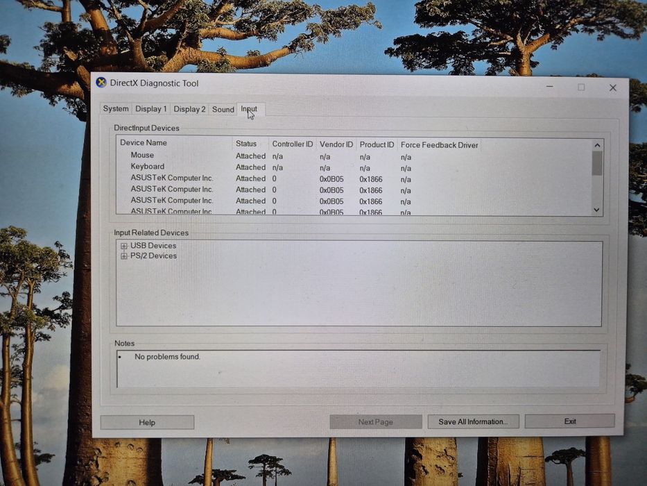Click the device list scroll down arrow
The image size is (647, 486).
[x=596, y=210]
